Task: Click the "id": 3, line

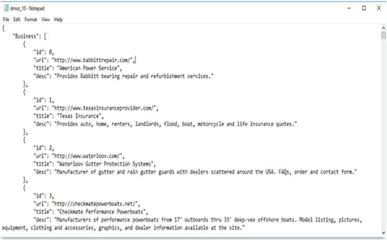Action: click(x=44, y=196)
